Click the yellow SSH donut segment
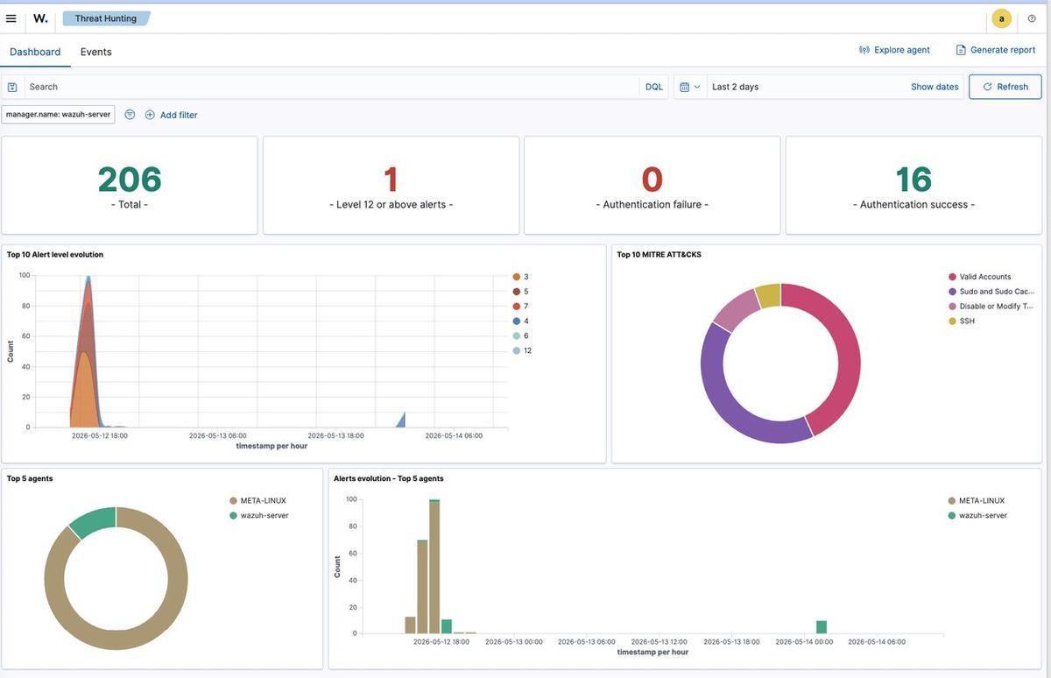 tap(767, 295)
